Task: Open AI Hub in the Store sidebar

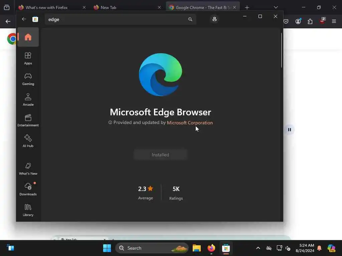Action: (x=28, y=141)
